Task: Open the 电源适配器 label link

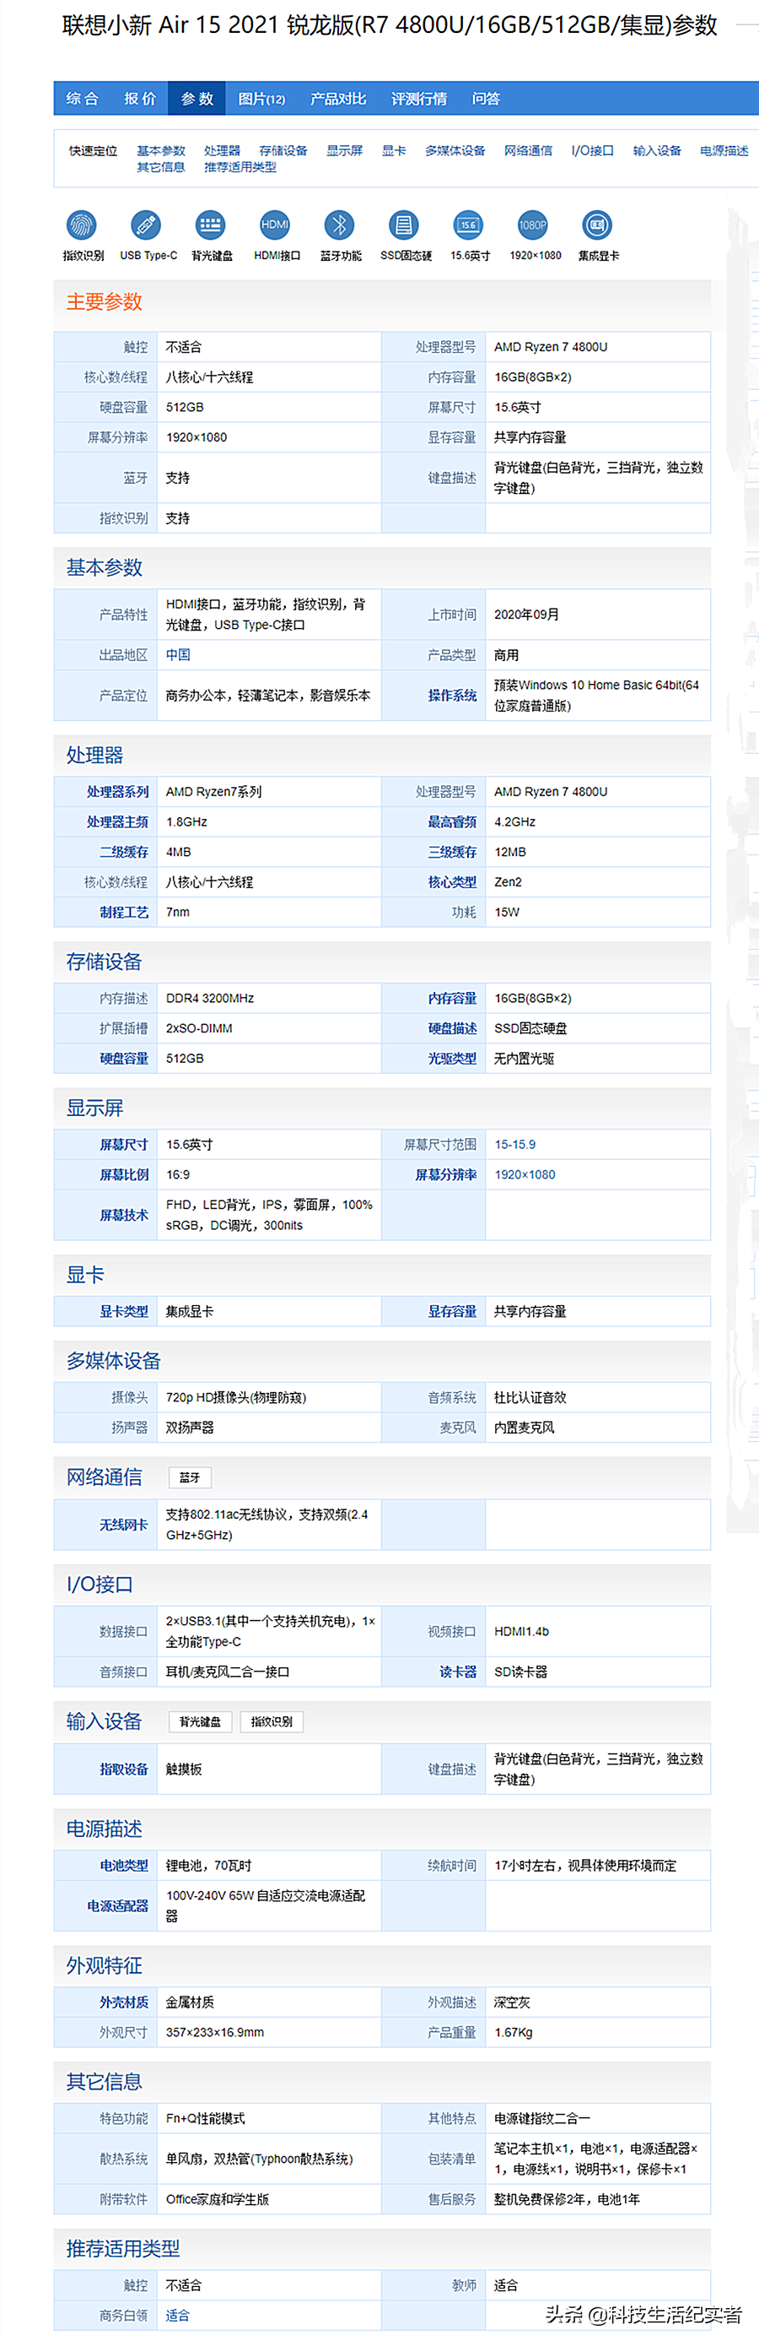Action: 117,1905
